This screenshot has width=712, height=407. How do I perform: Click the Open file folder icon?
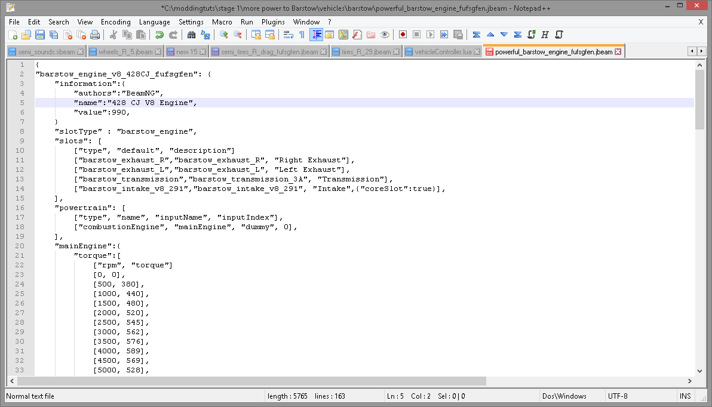[x=26, y=35]
